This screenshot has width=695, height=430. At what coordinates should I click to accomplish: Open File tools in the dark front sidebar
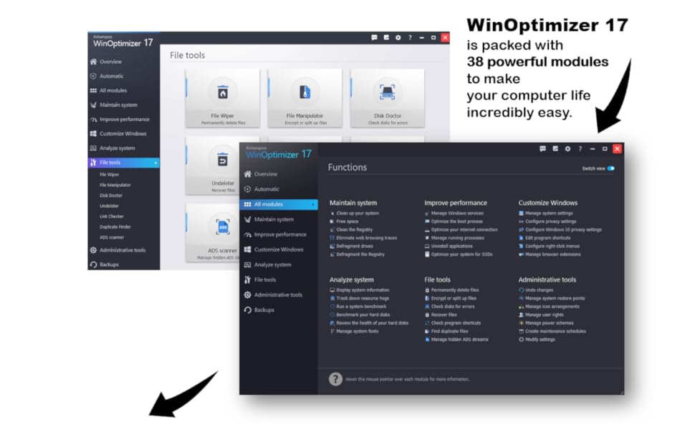pos(264,279)
